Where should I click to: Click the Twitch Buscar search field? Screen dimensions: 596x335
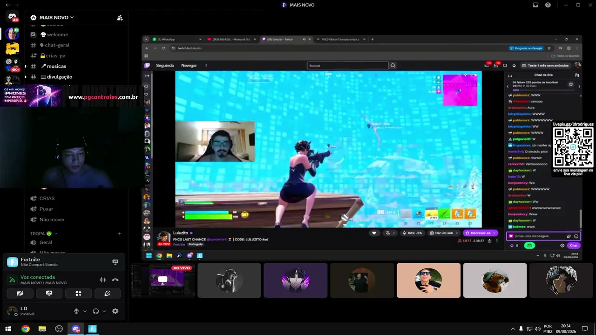[x=348, y=66]
